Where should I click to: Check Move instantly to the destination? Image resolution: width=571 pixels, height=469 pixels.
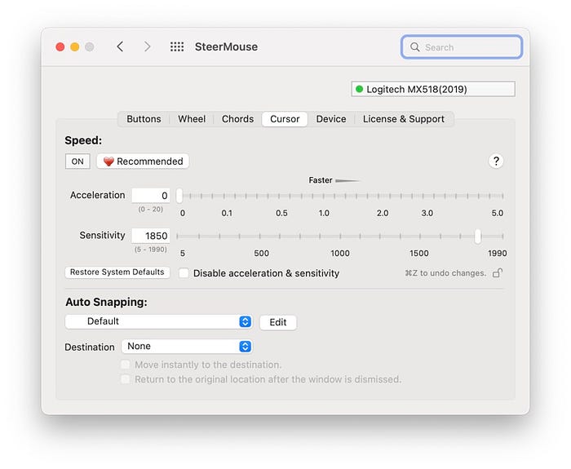click(x=126, y=365)
